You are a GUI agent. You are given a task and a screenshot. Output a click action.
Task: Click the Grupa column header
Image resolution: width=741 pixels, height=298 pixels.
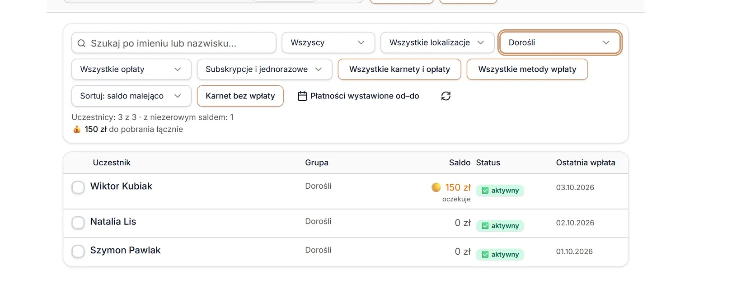(x=317, y=163)
